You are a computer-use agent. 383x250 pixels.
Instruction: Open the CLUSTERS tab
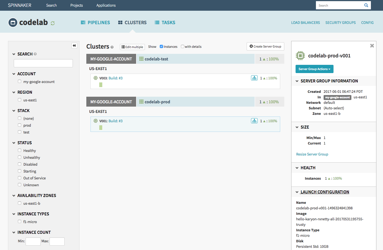[x=132, y=23]
